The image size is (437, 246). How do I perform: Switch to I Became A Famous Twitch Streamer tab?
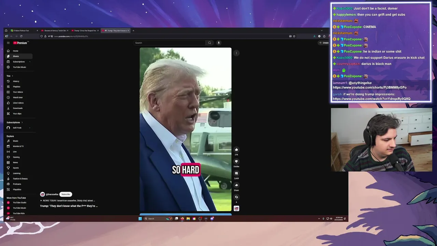point(55,31)
